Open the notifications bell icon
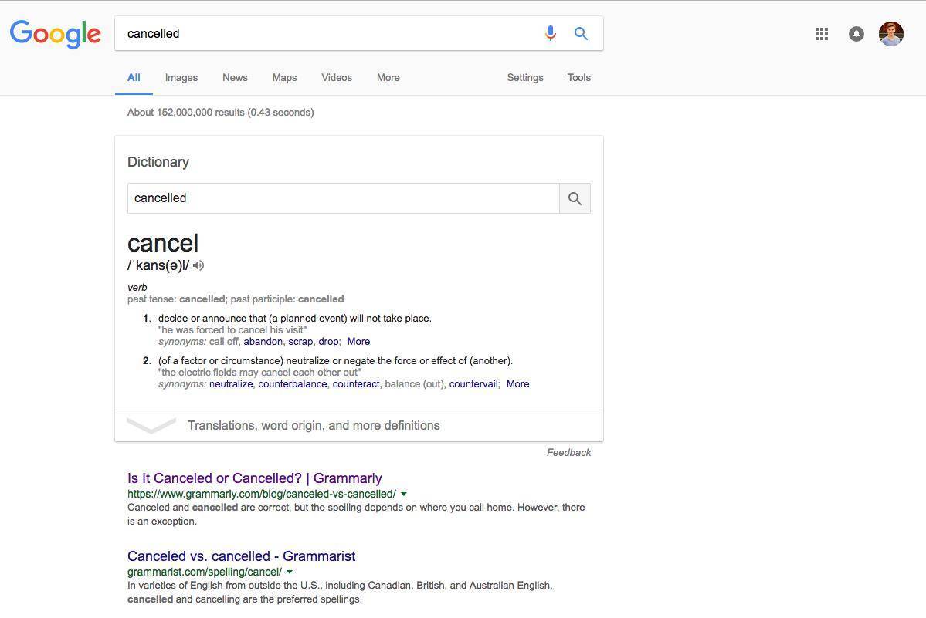This screenshot has width=926, height=618. click(x=856, y=34)
